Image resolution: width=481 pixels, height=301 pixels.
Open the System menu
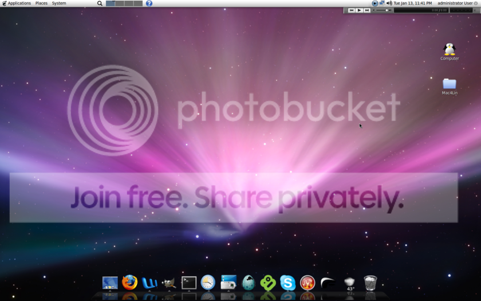coord(59,3)
